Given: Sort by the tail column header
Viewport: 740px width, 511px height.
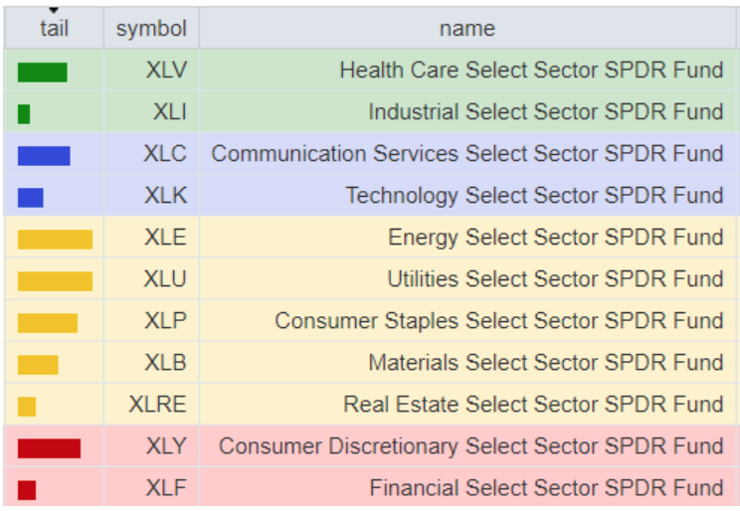Looking at the screenshot, I should (x=54, y=29).
